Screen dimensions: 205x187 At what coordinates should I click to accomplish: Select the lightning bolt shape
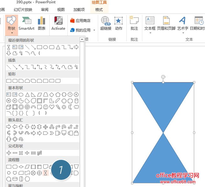(58, 107)
